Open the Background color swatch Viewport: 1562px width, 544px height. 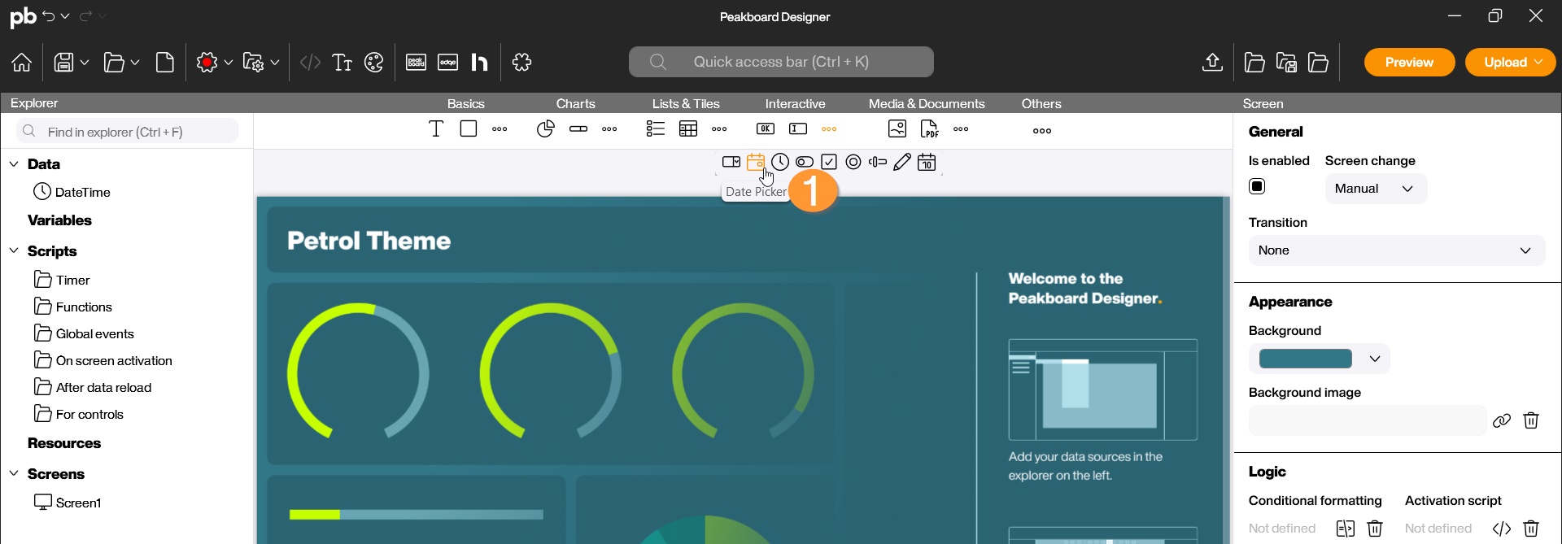point(1306,359)
